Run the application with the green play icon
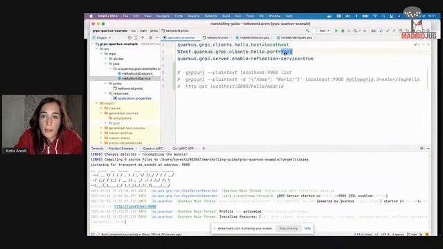The width and height of the screenshot is (443, 249). tap(336, 30)
